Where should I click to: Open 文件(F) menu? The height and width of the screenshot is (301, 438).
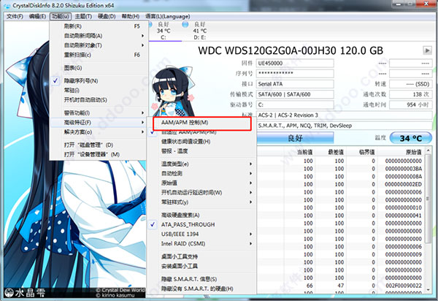coord(15,17)
